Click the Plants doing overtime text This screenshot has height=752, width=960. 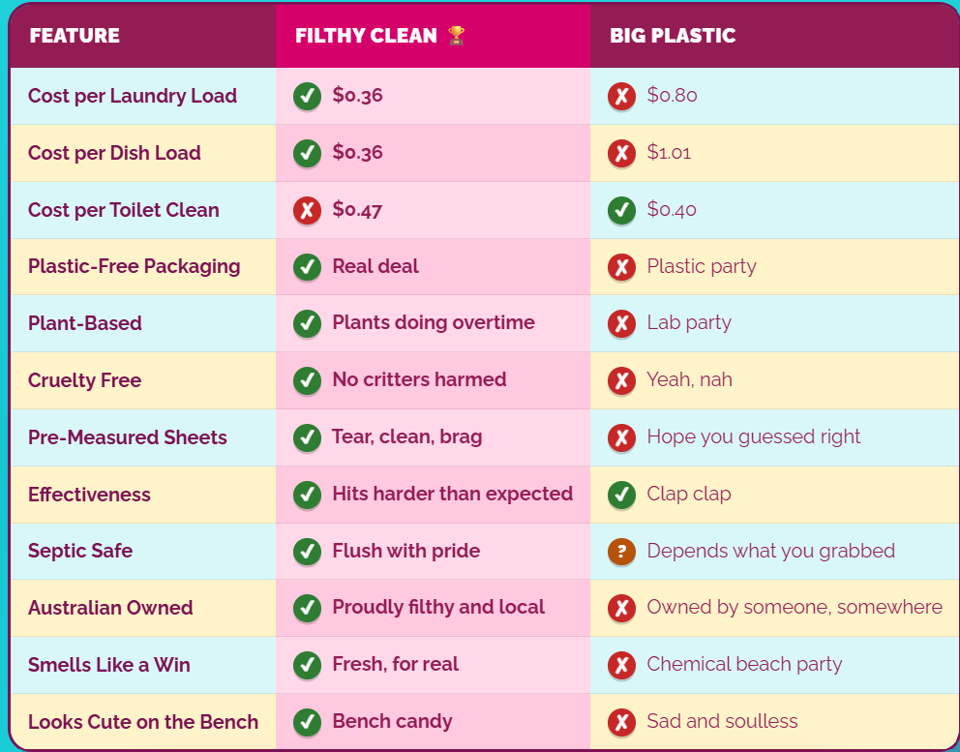[x=434, y=322]
